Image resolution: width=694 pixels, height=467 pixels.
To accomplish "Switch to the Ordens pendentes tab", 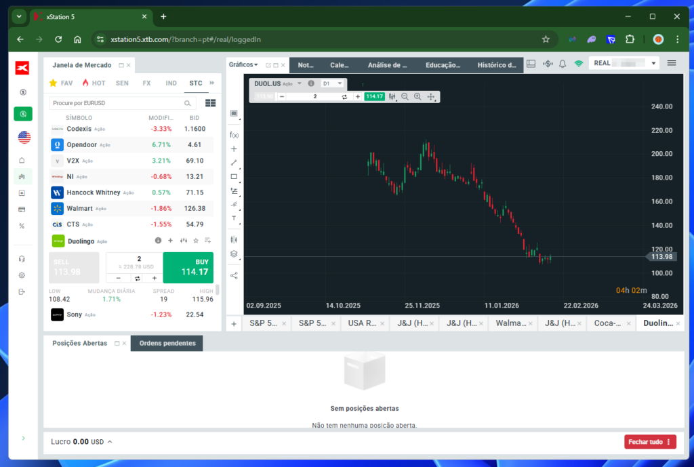I will coord(167,343).
